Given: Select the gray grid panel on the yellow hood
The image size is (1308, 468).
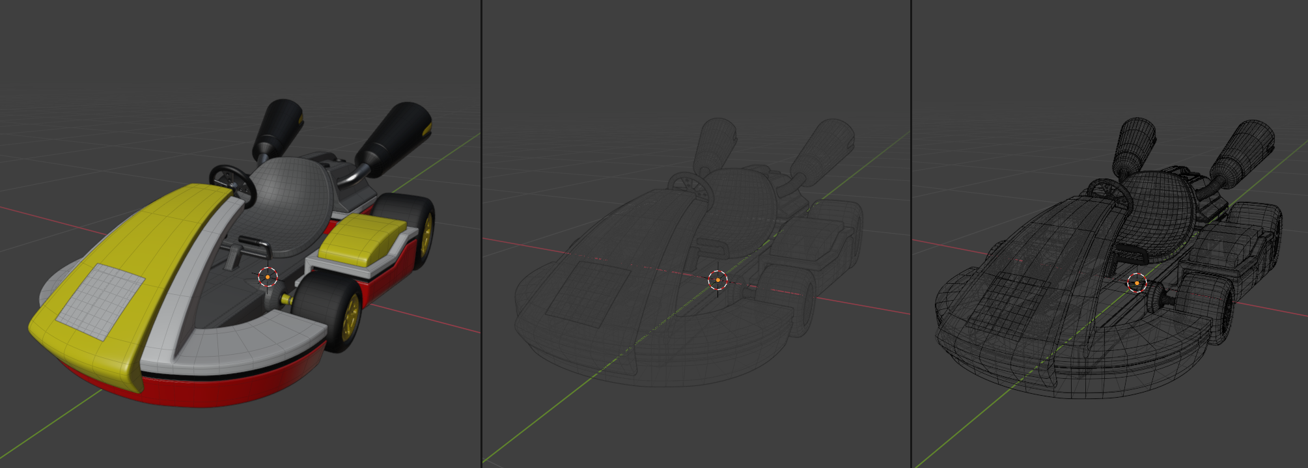Looking at the screenshot, I should coord(100,301).
